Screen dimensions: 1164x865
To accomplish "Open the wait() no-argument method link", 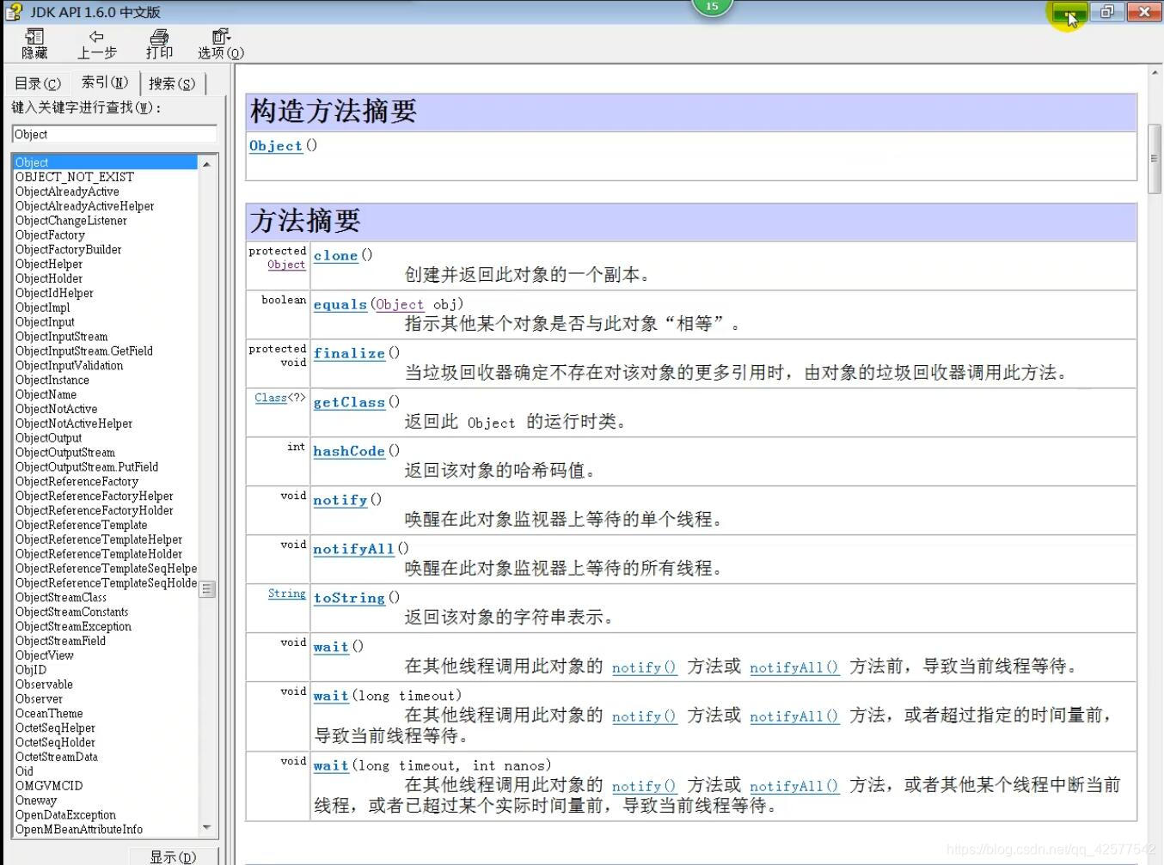I will (331, 647).
